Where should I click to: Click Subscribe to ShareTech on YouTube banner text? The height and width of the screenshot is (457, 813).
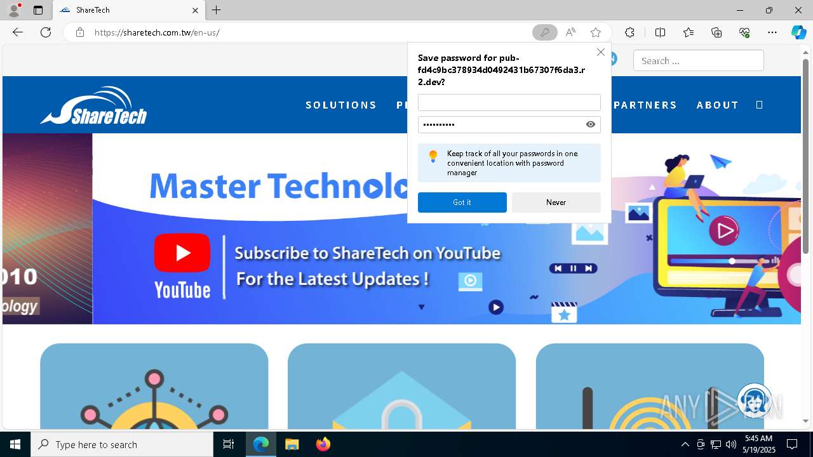click(x=368, y=253)
